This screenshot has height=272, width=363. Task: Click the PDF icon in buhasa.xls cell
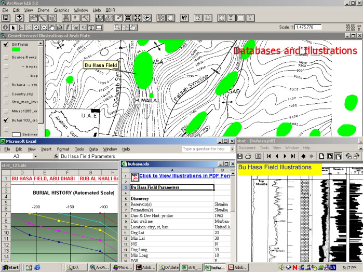[x=135, y=177]
